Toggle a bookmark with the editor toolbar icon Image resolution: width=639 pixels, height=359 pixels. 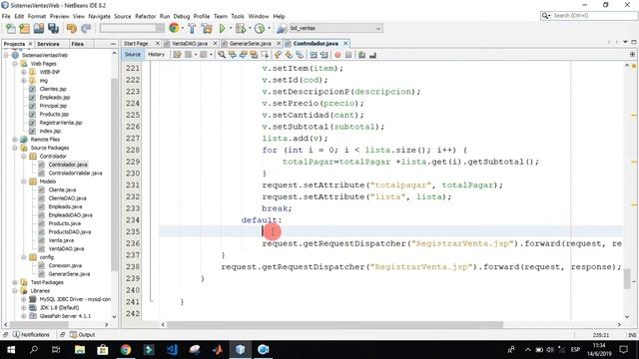pyautogui.click(x=300, y=55)
